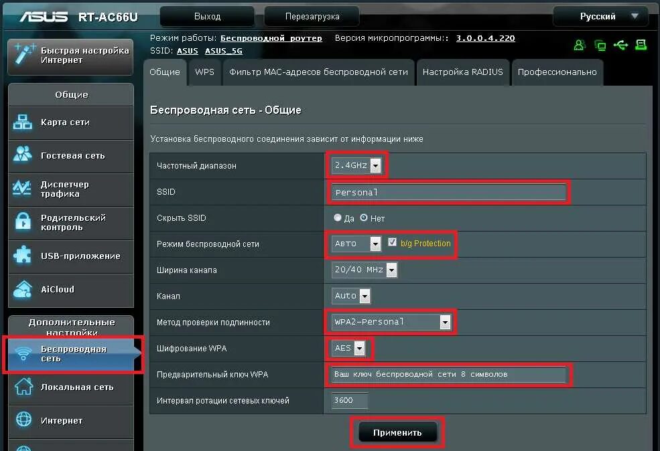Open the MAC address filter tab
660x451 pixels.
point(319,72)
